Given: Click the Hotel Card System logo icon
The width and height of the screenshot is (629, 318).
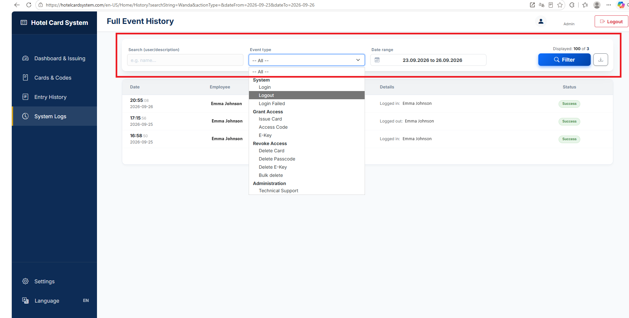Looking at the screenshot, I should tap(24, 23).
